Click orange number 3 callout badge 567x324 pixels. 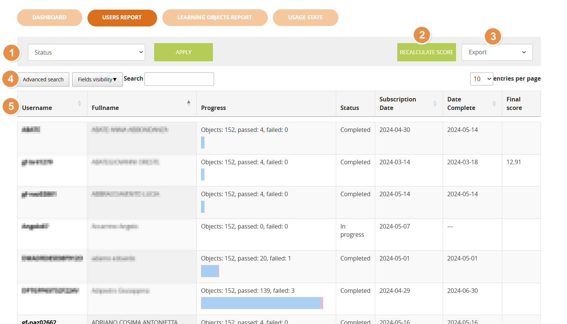(x=493, y=36)
